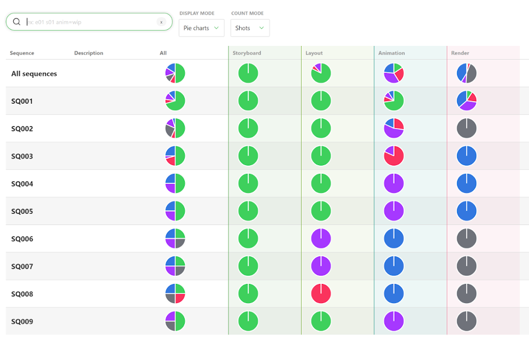Click the search magnifier icon
529x348 pixels.
point(17,22)
